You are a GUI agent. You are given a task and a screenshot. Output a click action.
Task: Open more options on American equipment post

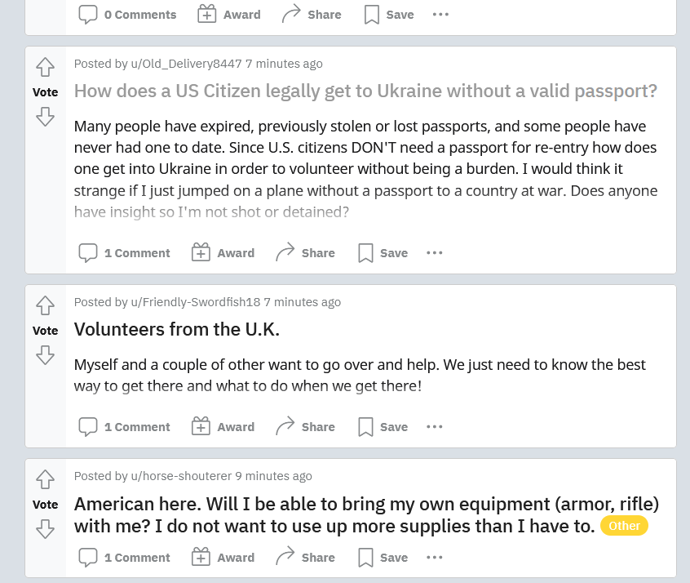[x=435, y=558]
